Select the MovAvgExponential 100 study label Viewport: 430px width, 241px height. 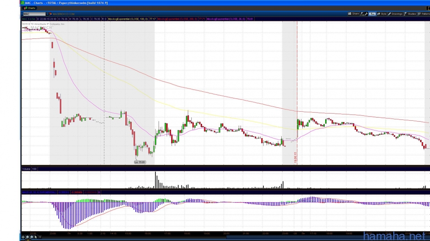coord(128,19)
